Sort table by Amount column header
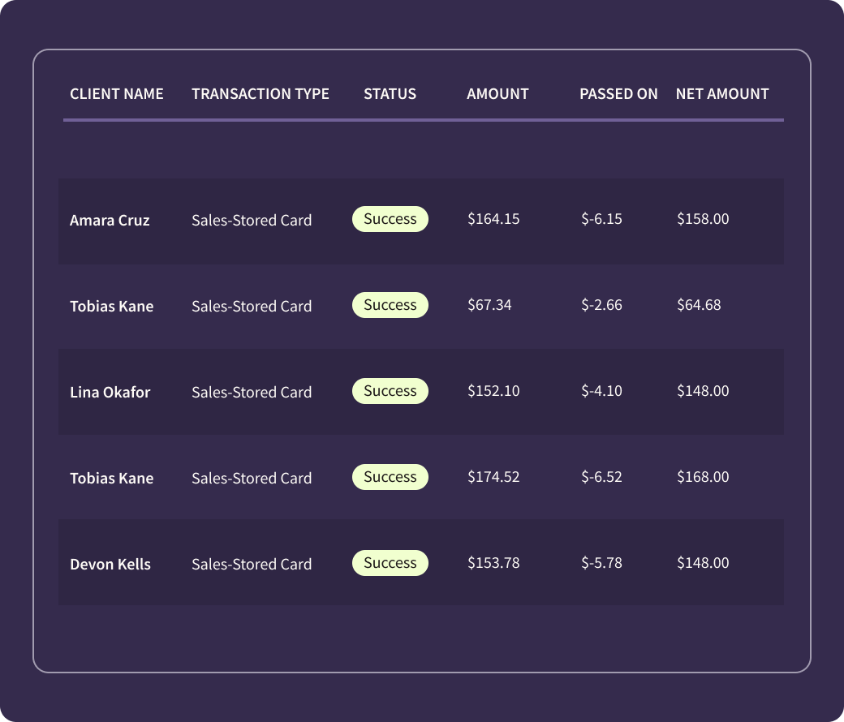Viewport: 844px width, 722px height. click(497, 94)
